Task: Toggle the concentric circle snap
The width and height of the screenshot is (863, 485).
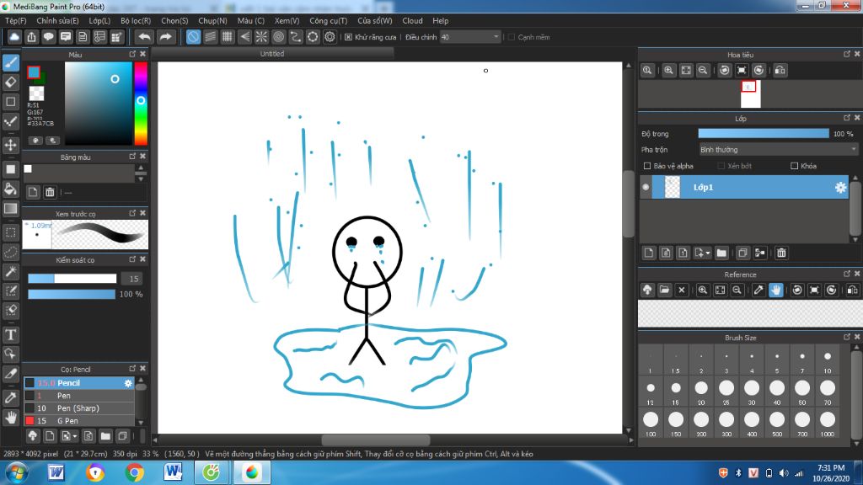Action: click(278, 37)
